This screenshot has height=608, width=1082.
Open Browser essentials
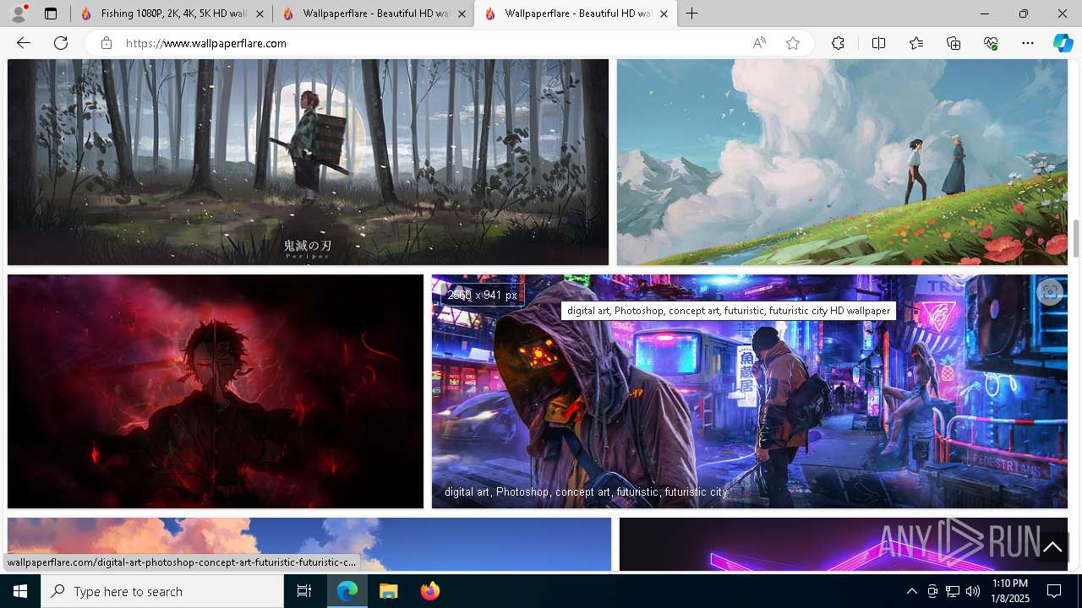click(x=991, y=43)
